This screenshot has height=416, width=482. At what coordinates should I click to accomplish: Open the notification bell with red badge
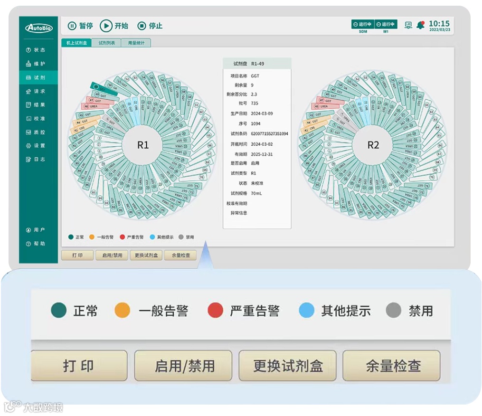pos(420,25)
